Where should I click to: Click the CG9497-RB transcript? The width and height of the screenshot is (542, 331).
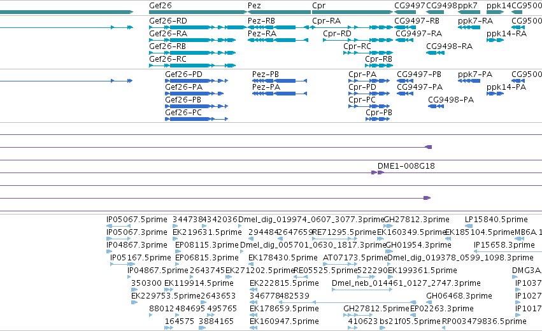point(405,27)
